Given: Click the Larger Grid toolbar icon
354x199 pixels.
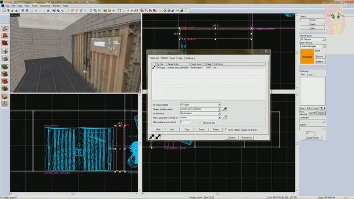Looking at the screenshot, I should (17, 11).
